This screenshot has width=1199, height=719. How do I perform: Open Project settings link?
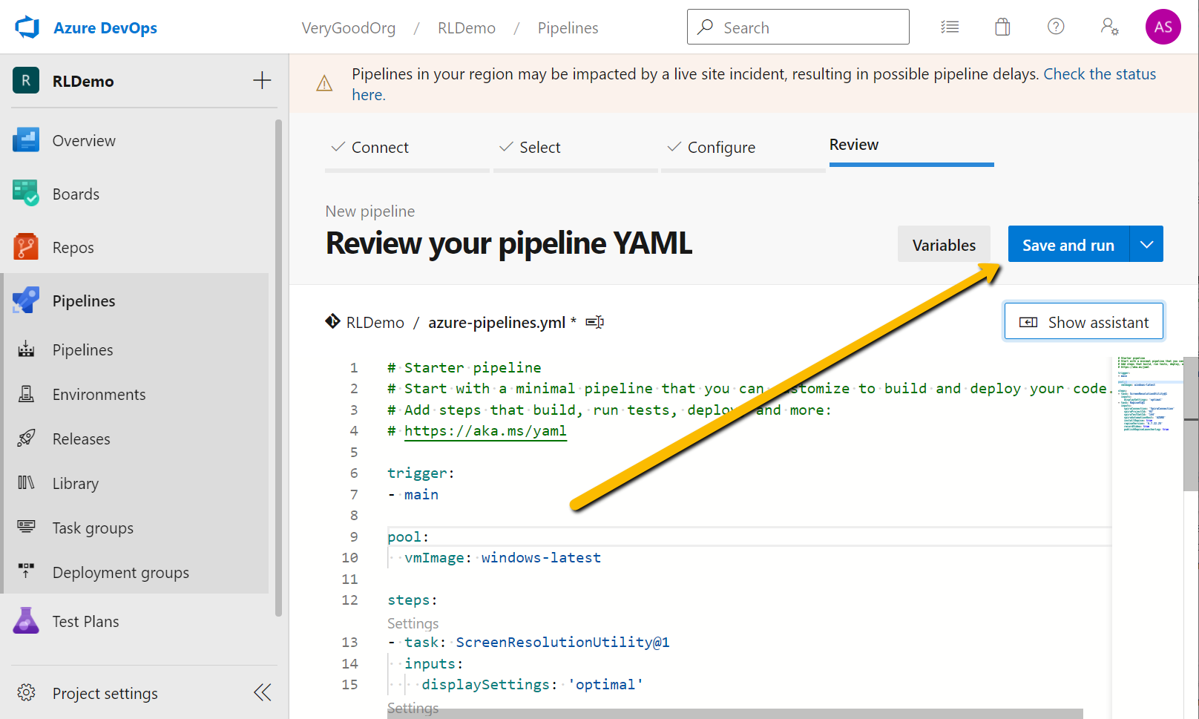[105, 693]
